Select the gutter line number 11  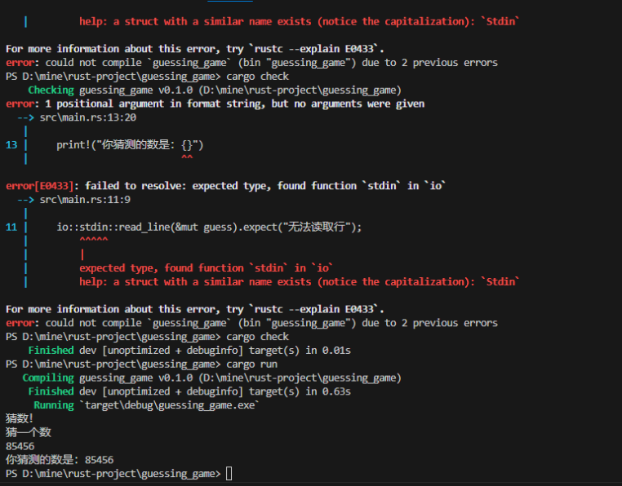point(11,228)
